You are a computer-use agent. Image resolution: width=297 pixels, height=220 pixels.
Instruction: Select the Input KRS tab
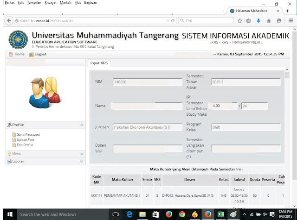[x=99, y=63]
